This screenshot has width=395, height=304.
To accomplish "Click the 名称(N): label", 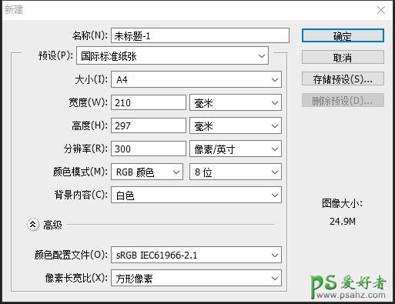I will 90,35.
